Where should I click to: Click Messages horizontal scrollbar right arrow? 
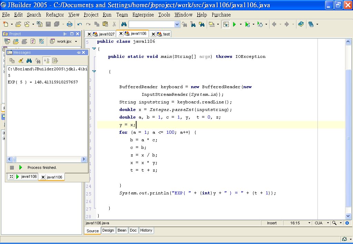click(x=84, y=159)
